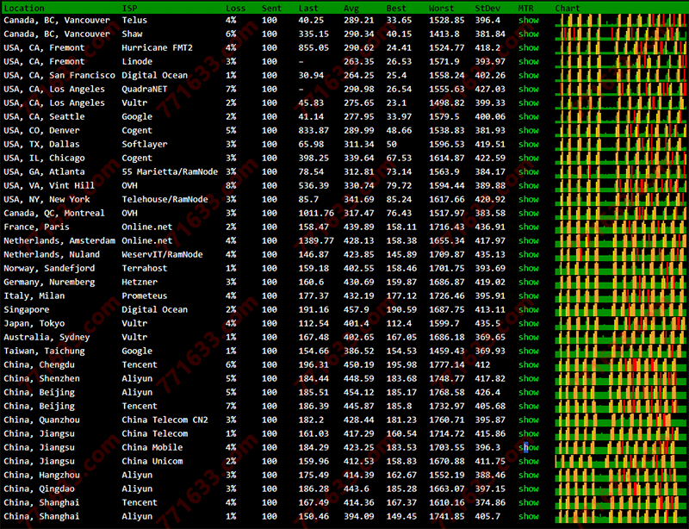
Task: Show MTR for Los Angeles Vultr
Action: 528,103
